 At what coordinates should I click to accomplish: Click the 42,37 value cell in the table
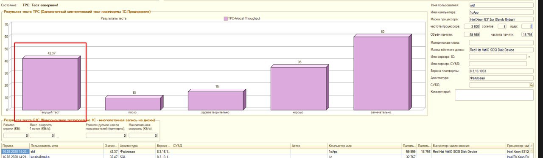[x=111, y=151]
